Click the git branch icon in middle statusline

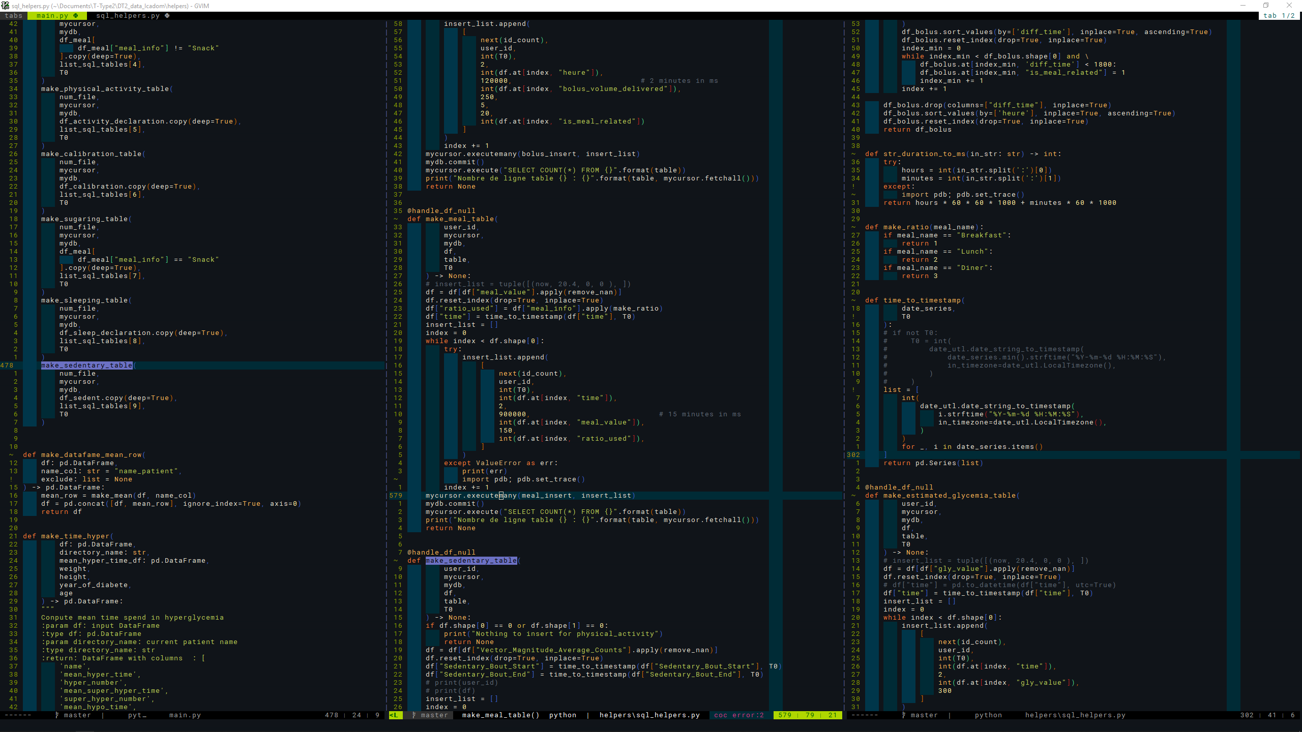pyautogui.click(x=414, y=715)
